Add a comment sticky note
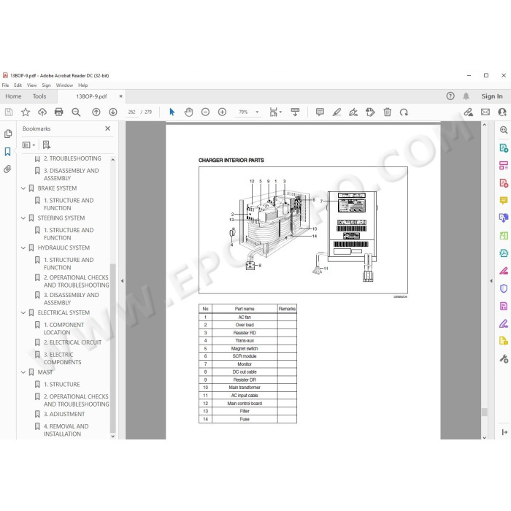Viewport: 511px width, 511px height. 320,112
